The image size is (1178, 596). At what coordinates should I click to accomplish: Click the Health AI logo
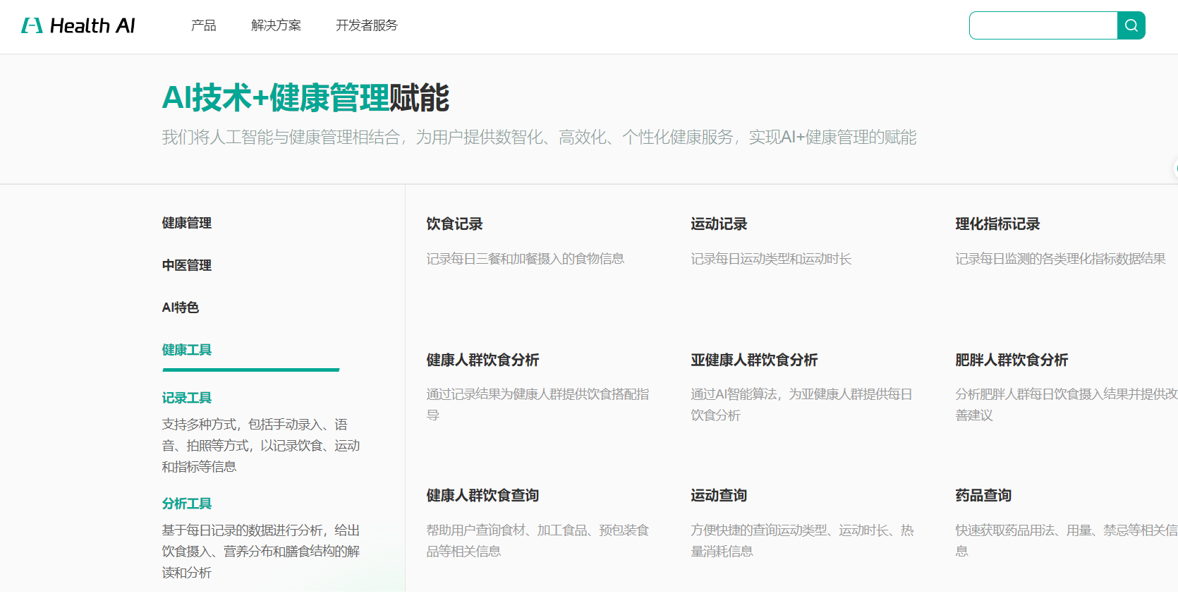coord(78,26)
